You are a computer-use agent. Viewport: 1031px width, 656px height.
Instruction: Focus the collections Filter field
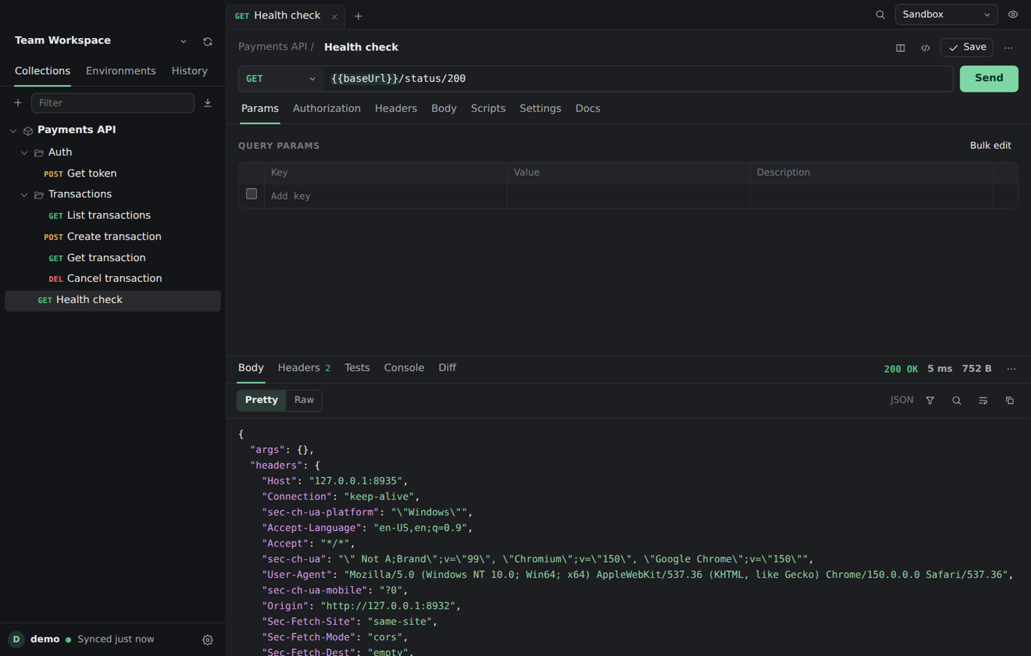(x=112, y=103)
